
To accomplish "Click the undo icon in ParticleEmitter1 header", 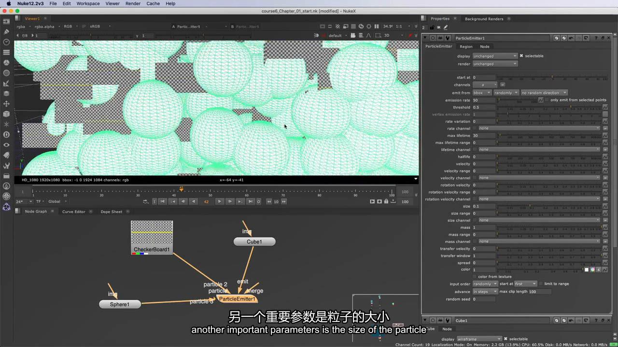I will [x=571, y=38].
